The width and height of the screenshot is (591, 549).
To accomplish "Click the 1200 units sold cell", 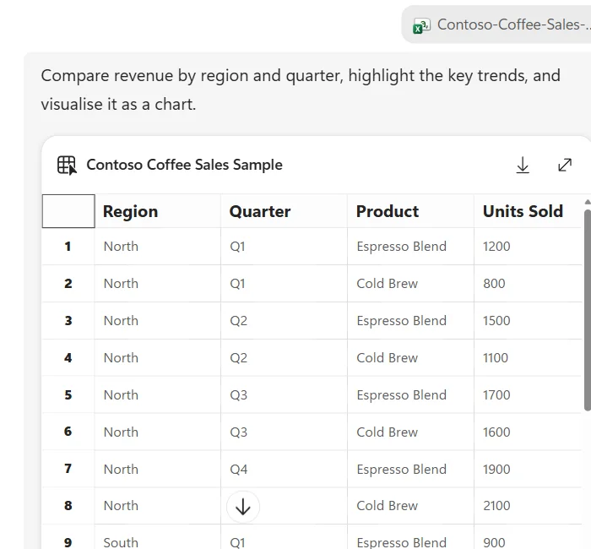I will [528, 247].
